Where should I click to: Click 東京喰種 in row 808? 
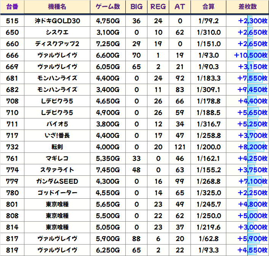point(57,216)
